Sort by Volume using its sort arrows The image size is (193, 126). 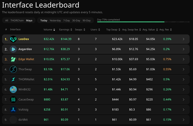pos(54,30)
